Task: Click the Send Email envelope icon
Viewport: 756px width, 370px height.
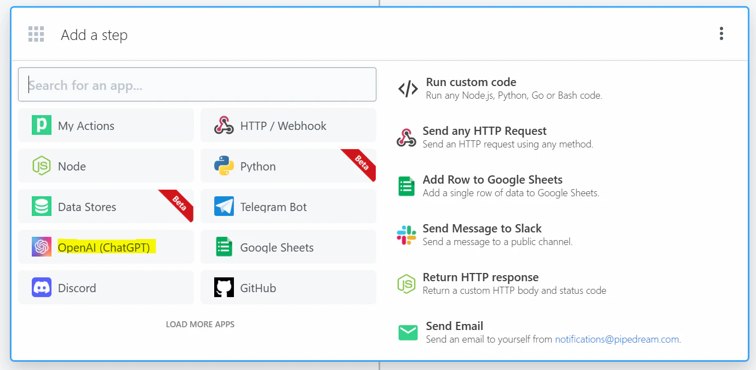Action: point(408,333)
